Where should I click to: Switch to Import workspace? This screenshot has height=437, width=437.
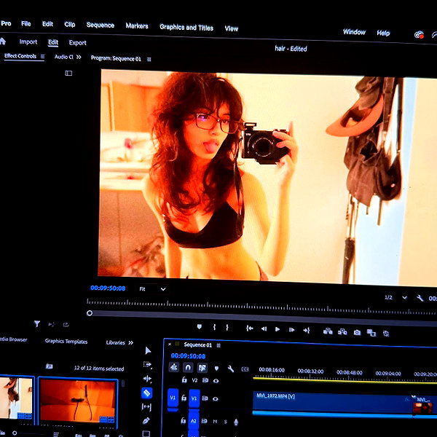(28, 42)
